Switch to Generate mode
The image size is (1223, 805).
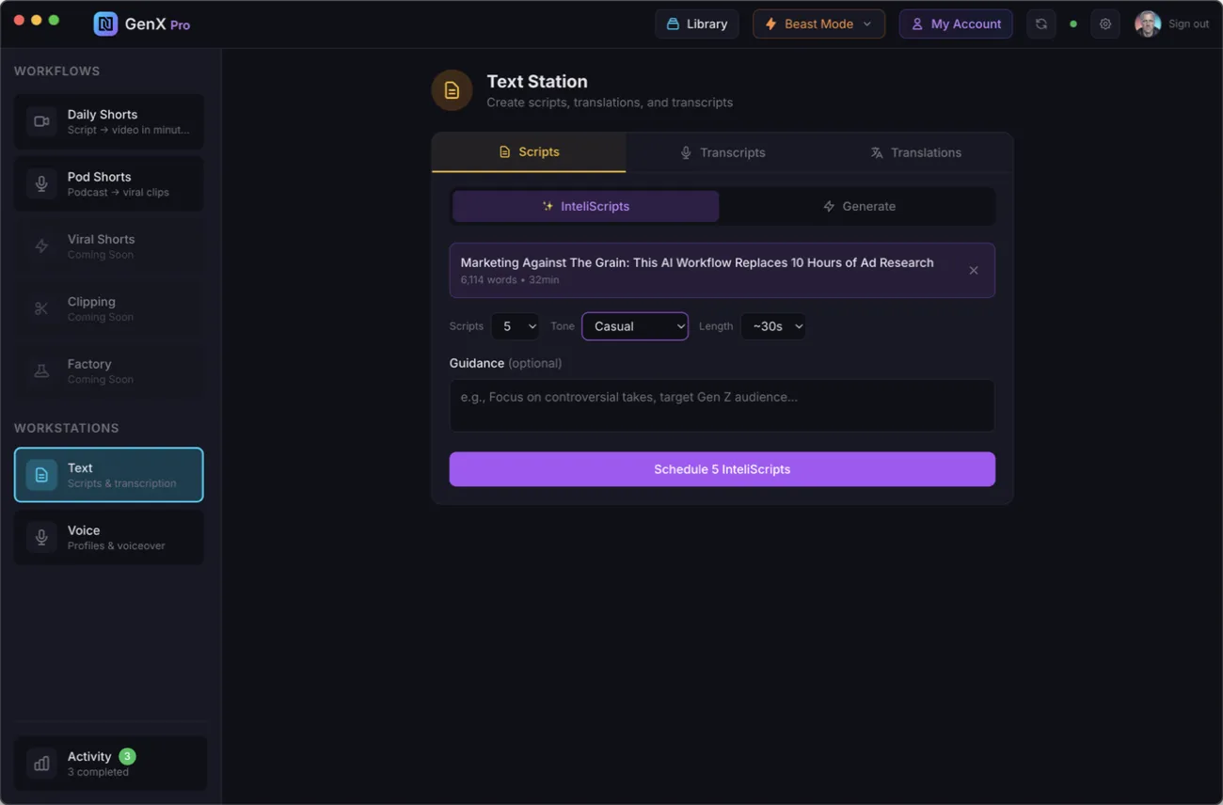point(858,206)
